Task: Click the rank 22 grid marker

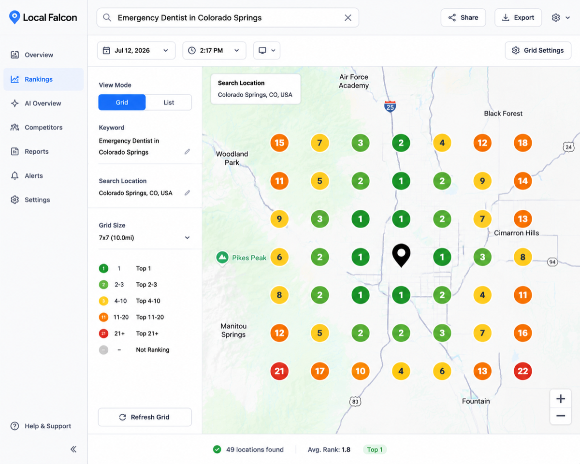Action: pos(522,371)
